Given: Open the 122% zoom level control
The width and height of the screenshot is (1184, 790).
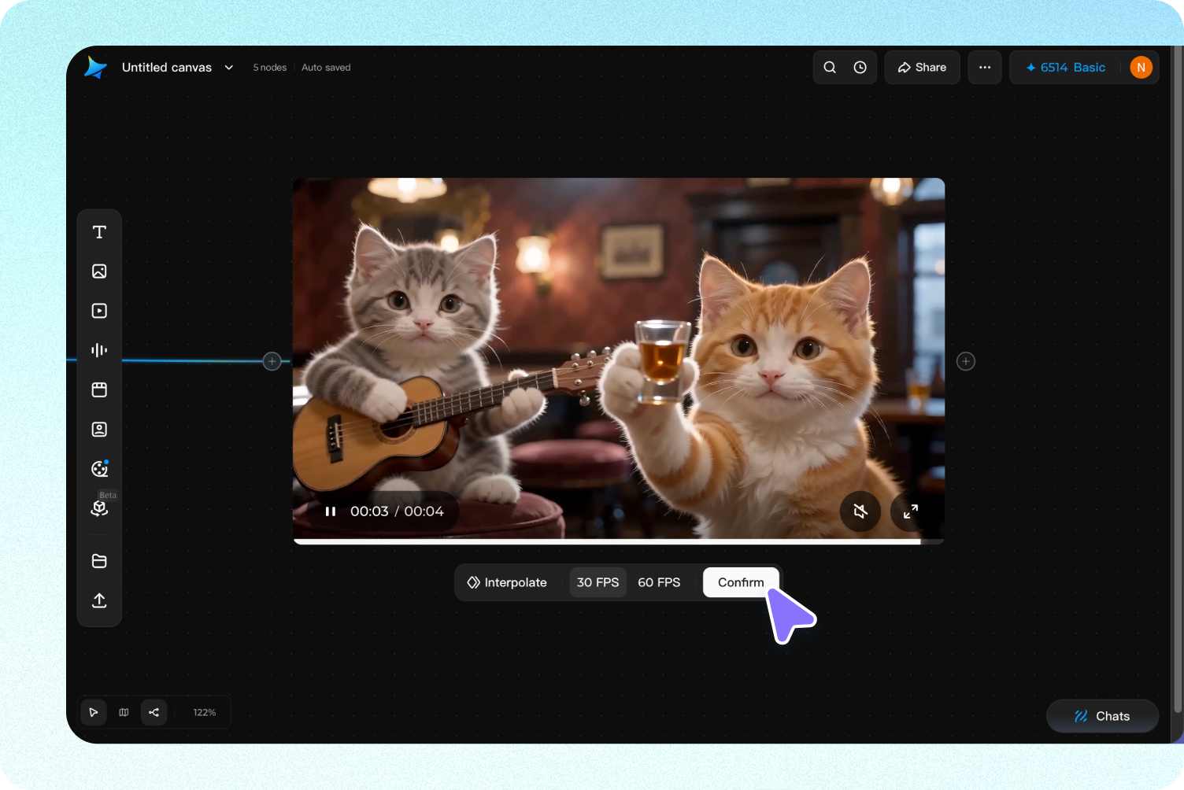Looking at the screenshot, I should [205, 712].
